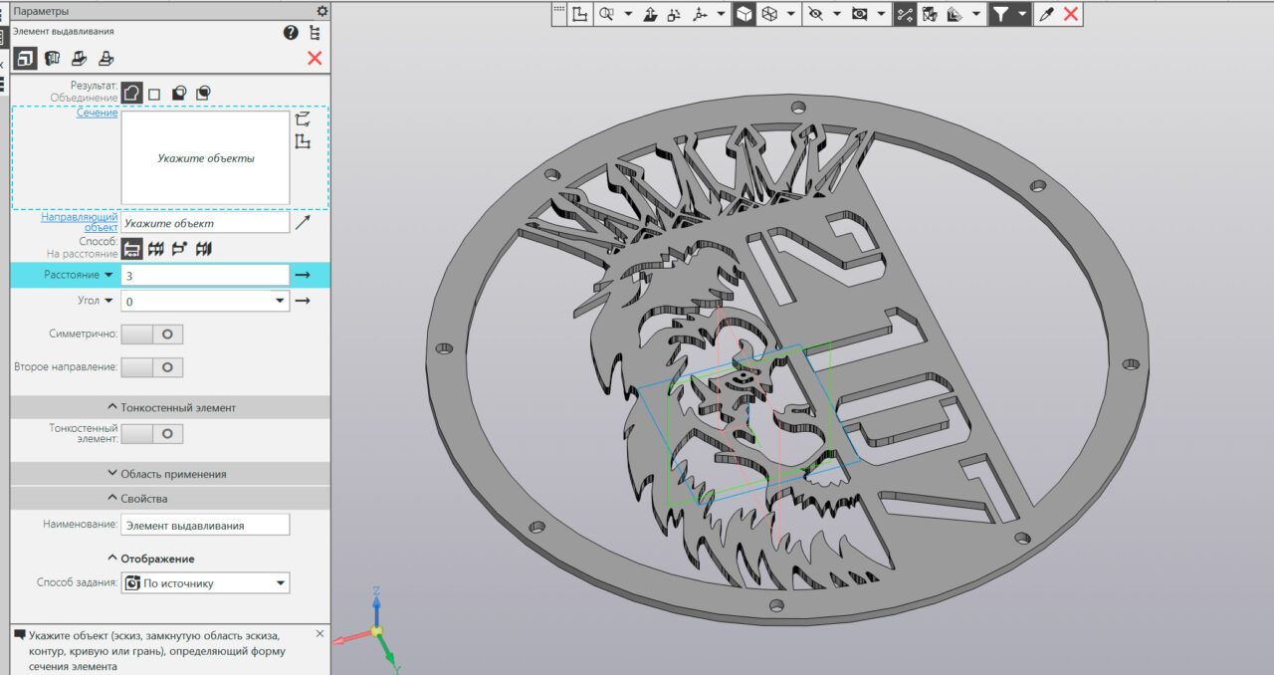Image resolution: width=1274 pixels, height=675 pixels.
Task: Click the eyedropper tool in top toolbar
Action: pos(1046,14)
